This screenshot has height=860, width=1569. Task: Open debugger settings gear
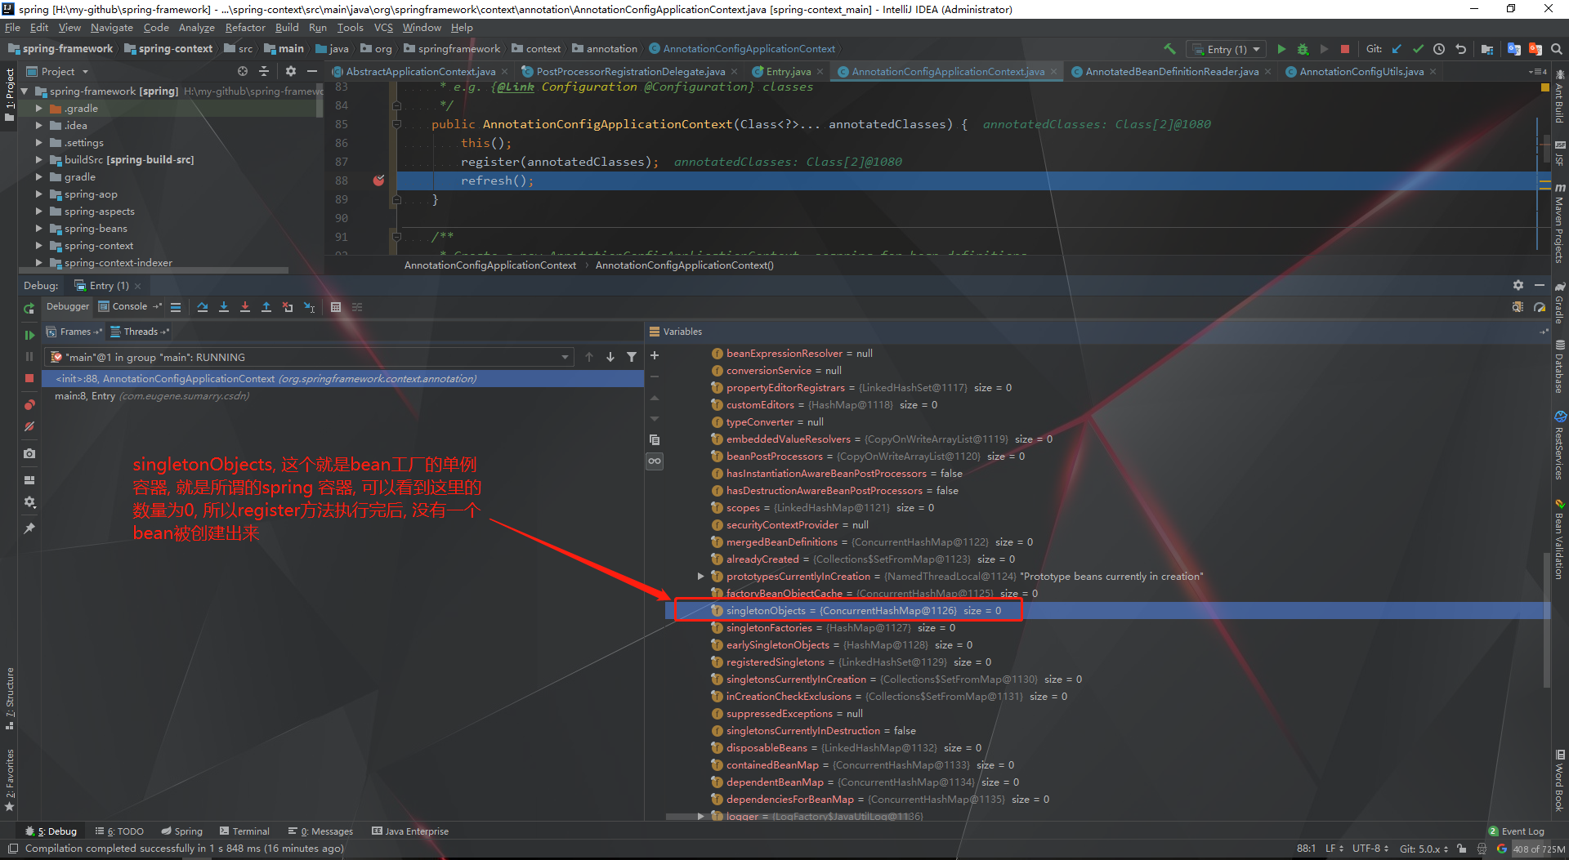pos(29,502)
